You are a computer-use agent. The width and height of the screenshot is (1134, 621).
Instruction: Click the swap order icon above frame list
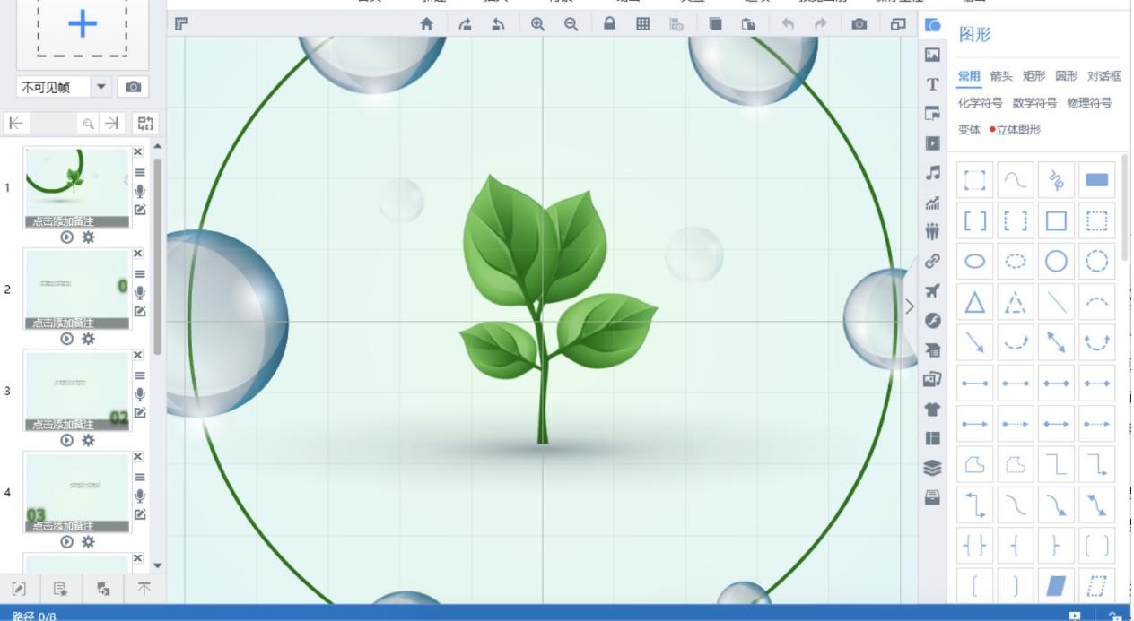pos(144,124)
